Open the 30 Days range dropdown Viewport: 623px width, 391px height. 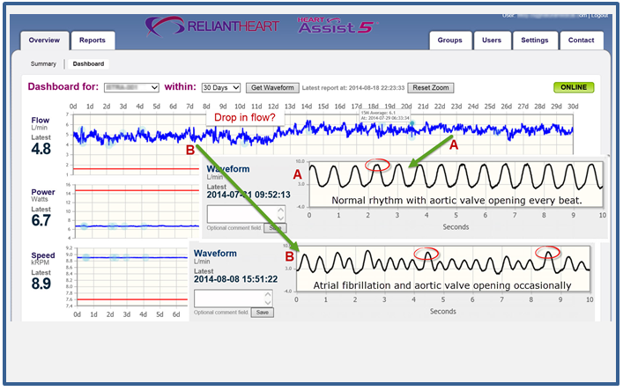(x=221, y=88)
